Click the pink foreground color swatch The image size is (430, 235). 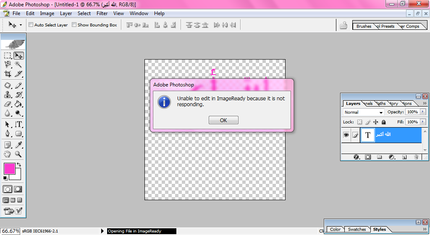coord(10,169)
